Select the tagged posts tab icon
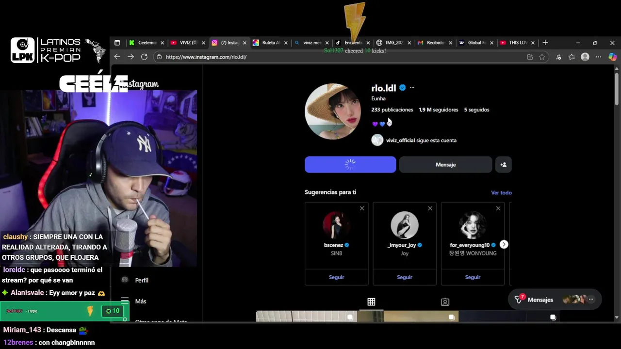 click(x=445, y=302)
